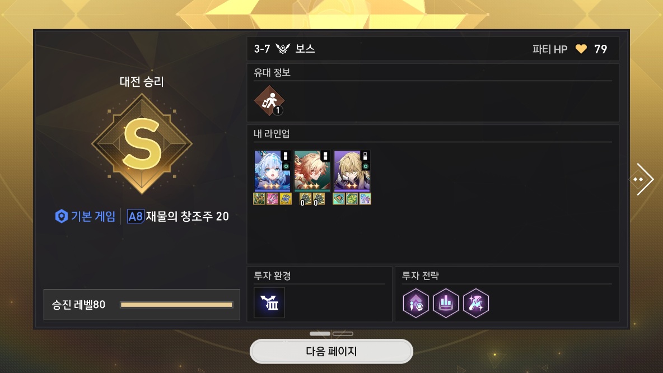Select the second page indicator dot
Screen dimensions: 663x373
343,334
